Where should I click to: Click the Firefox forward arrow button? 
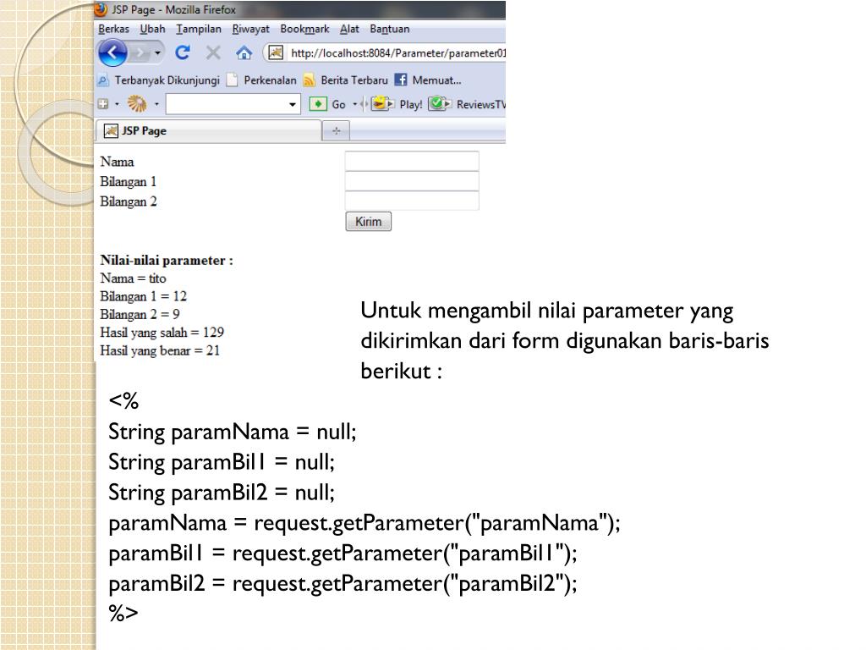[x=140, y=53]
